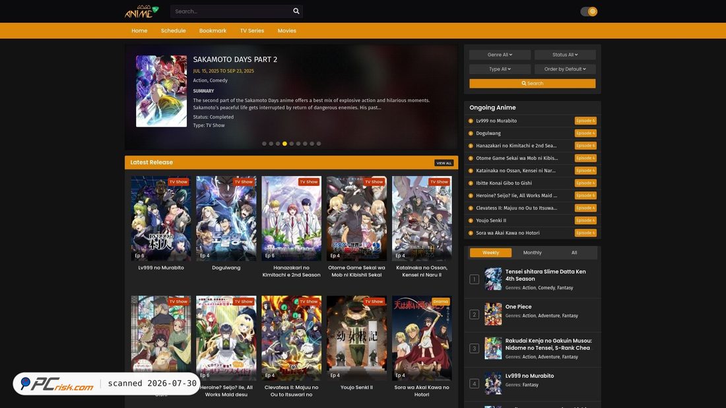Expand the Type All dropdown

[500, 69]
